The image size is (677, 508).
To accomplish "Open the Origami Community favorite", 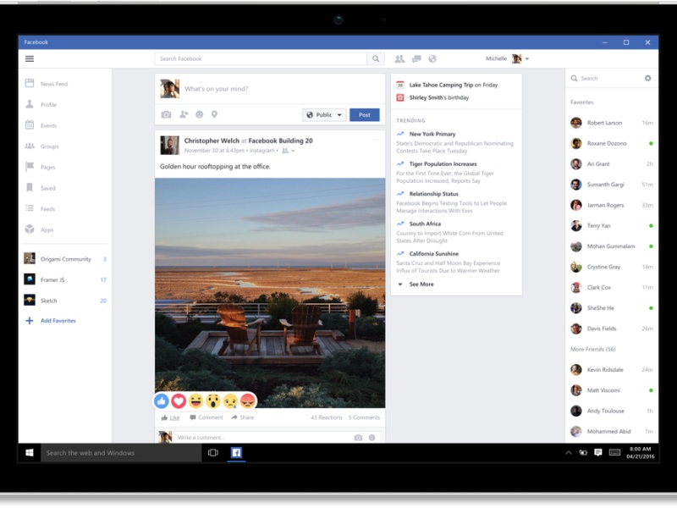I will pyautogui.click(x=66, y=259).
